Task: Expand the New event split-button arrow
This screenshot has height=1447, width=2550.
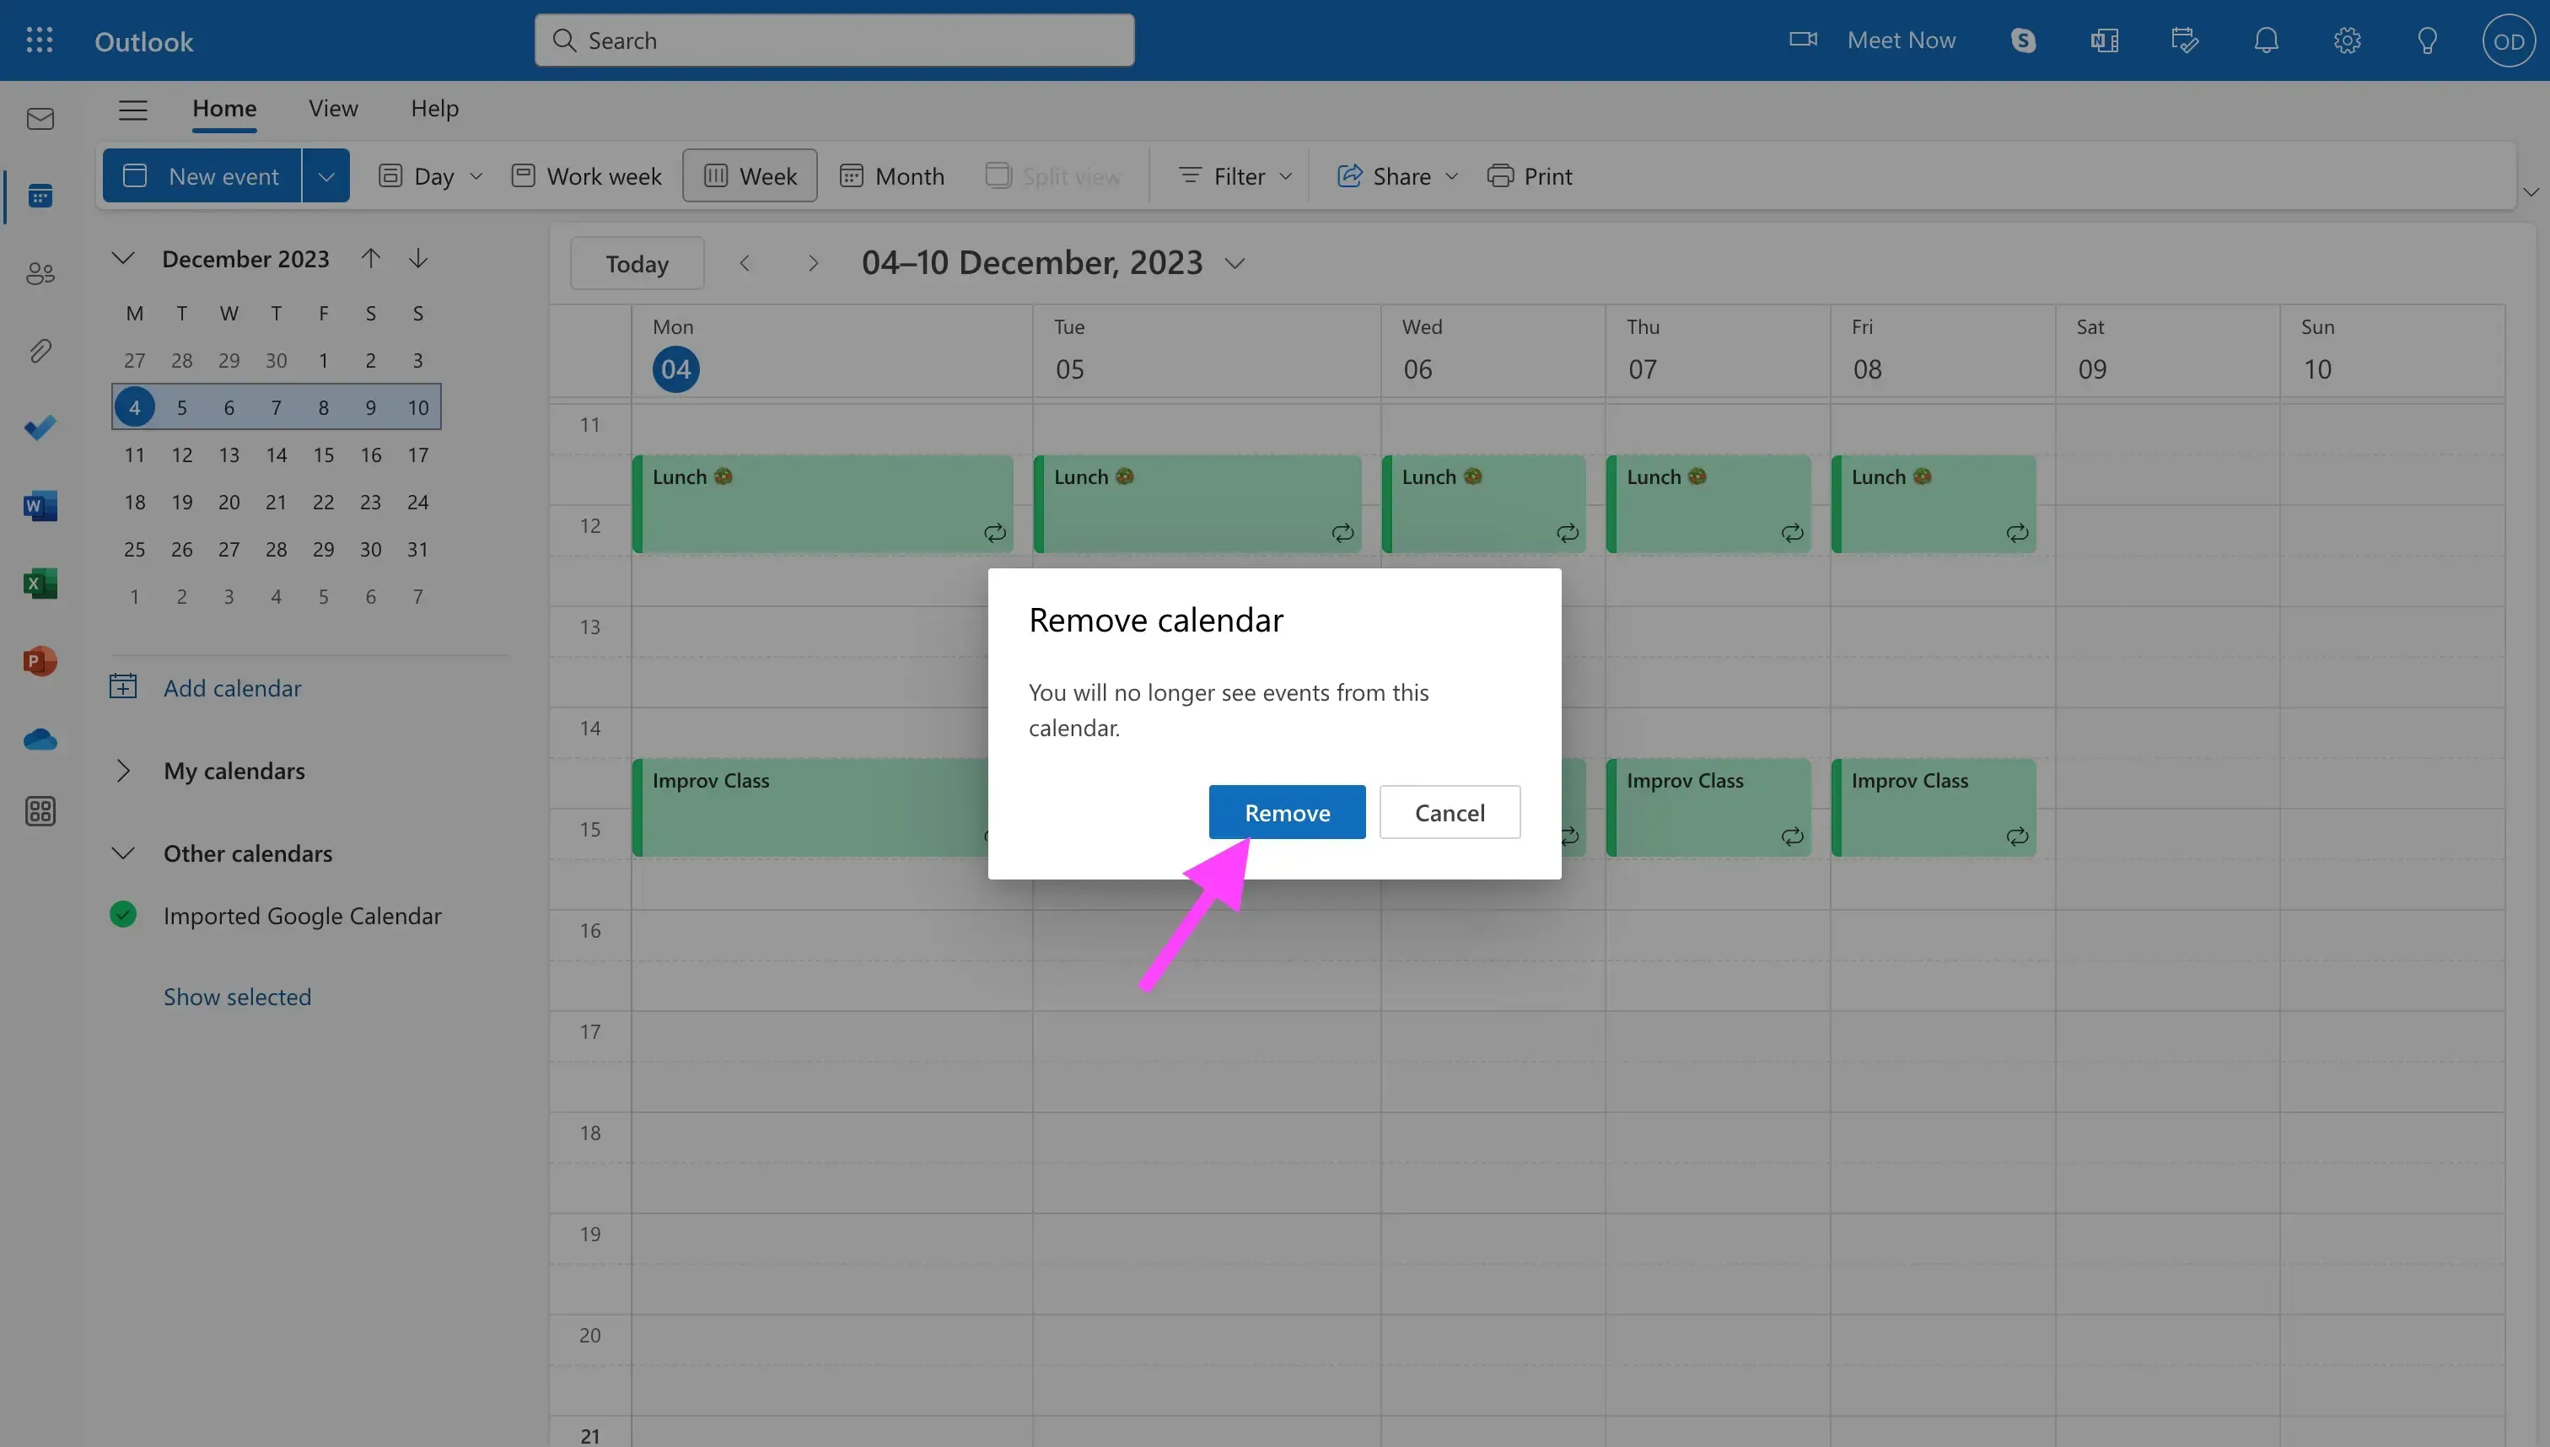Action: click(326, 175)
